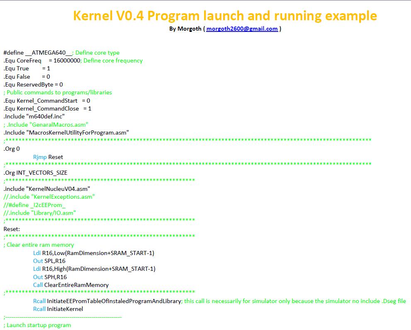Click the comment '; Clear entire ram memory'
The width and height of the screenshot is (411, 330).
tap(39, 245)
